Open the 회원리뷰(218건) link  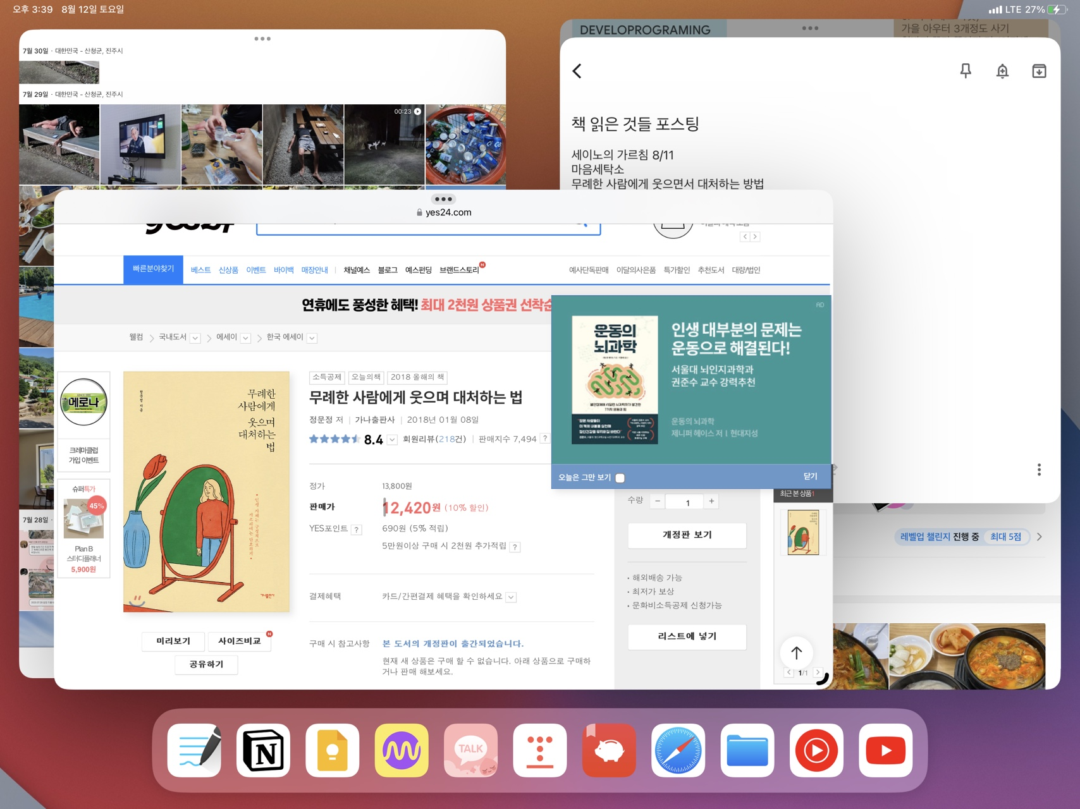pyautogui.click(x=434, y=439)
